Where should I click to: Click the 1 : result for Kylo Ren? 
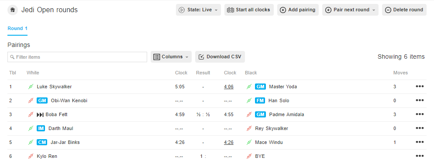pyautogui.click(x=203, y=156)
